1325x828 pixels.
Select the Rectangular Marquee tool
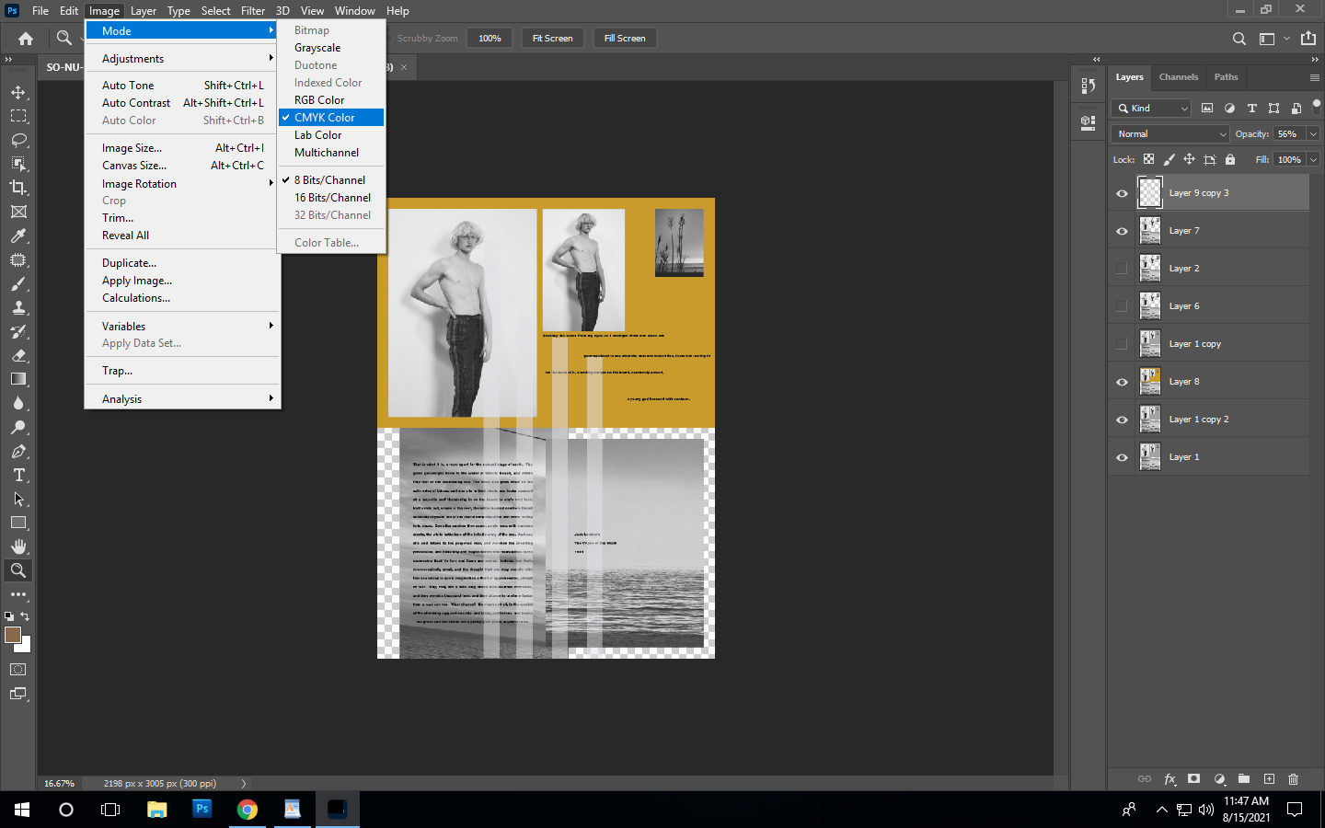coord(18,116)
